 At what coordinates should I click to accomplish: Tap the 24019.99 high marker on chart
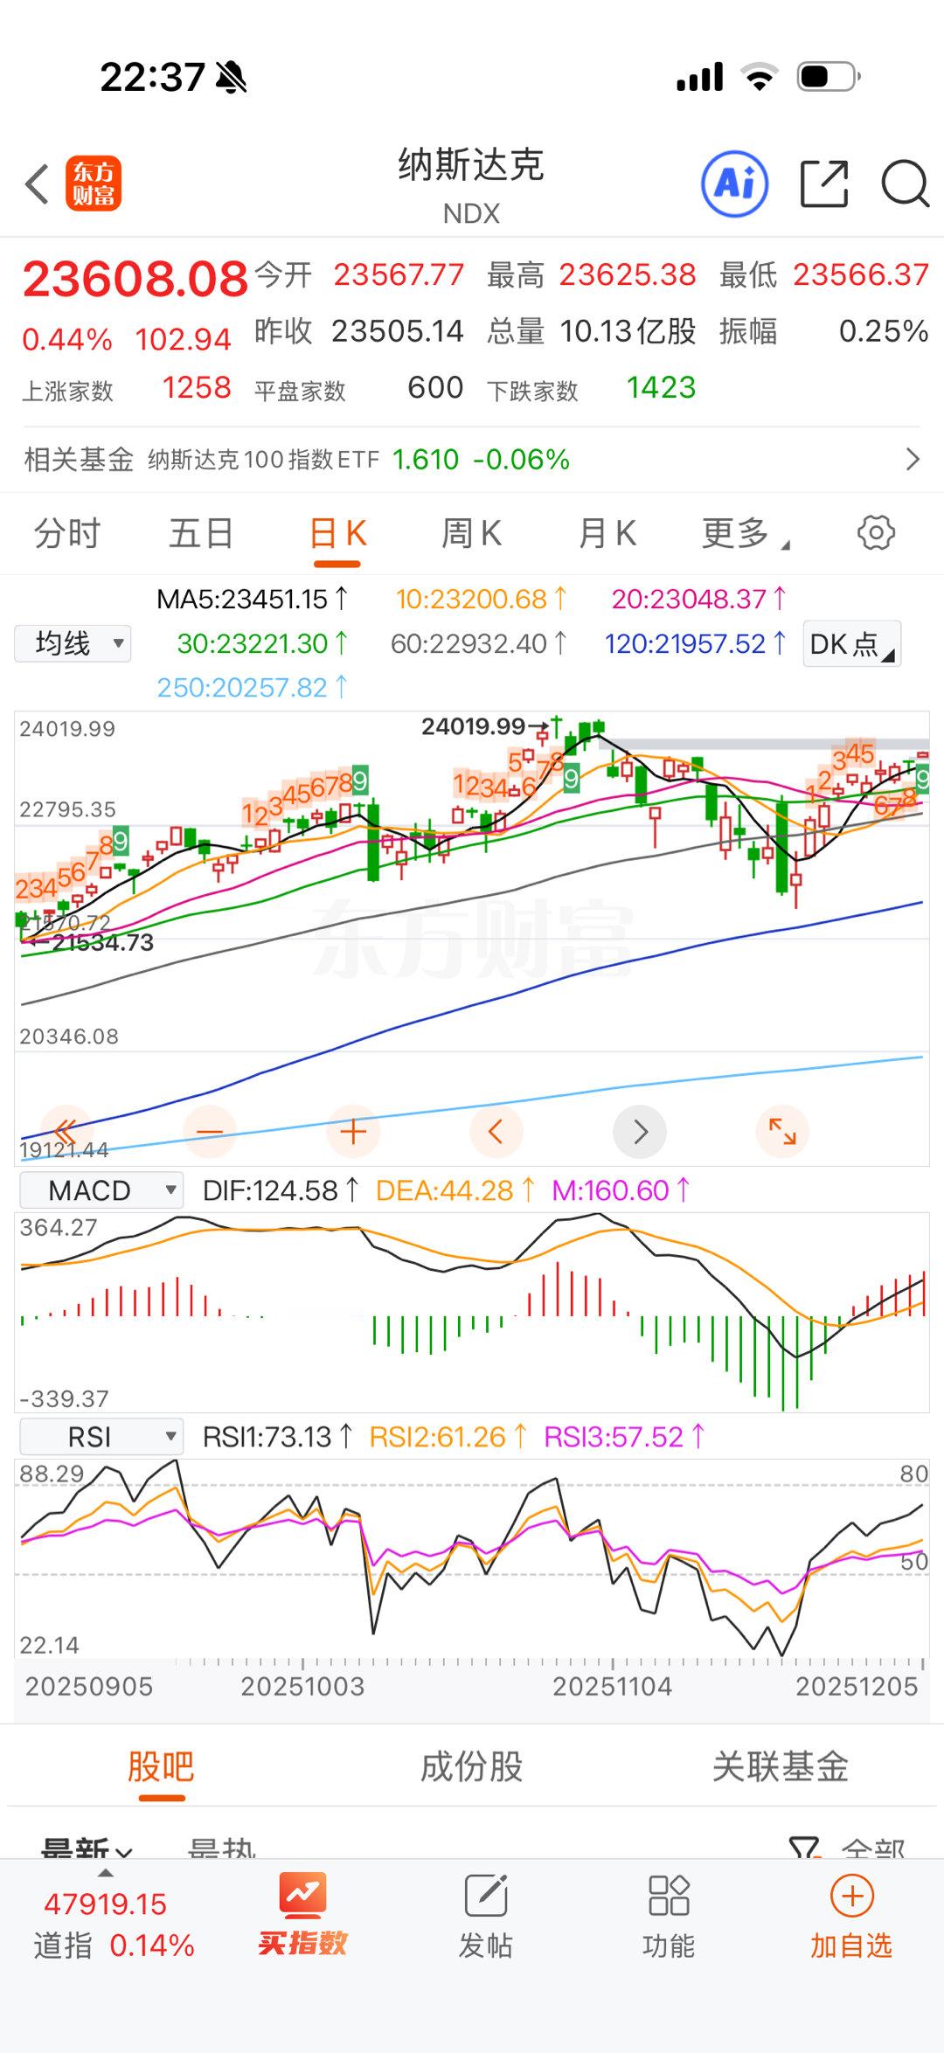tap(473, 726)
